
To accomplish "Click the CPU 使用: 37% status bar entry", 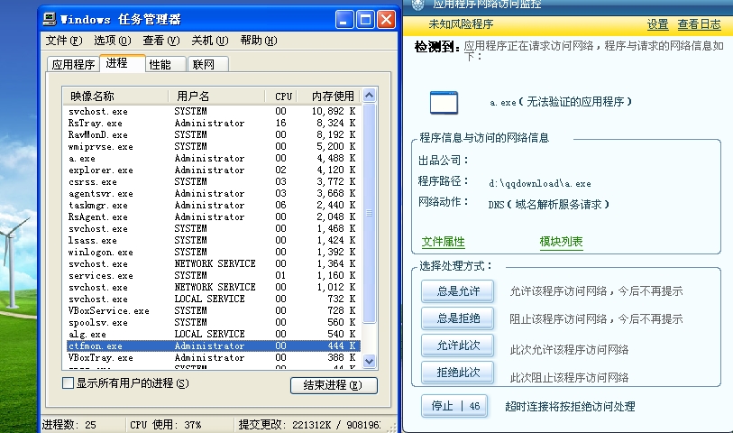I will tap(166, 425).
